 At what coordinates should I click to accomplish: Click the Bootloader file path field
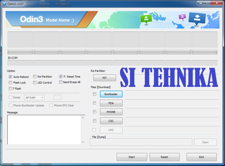[172, 94]
